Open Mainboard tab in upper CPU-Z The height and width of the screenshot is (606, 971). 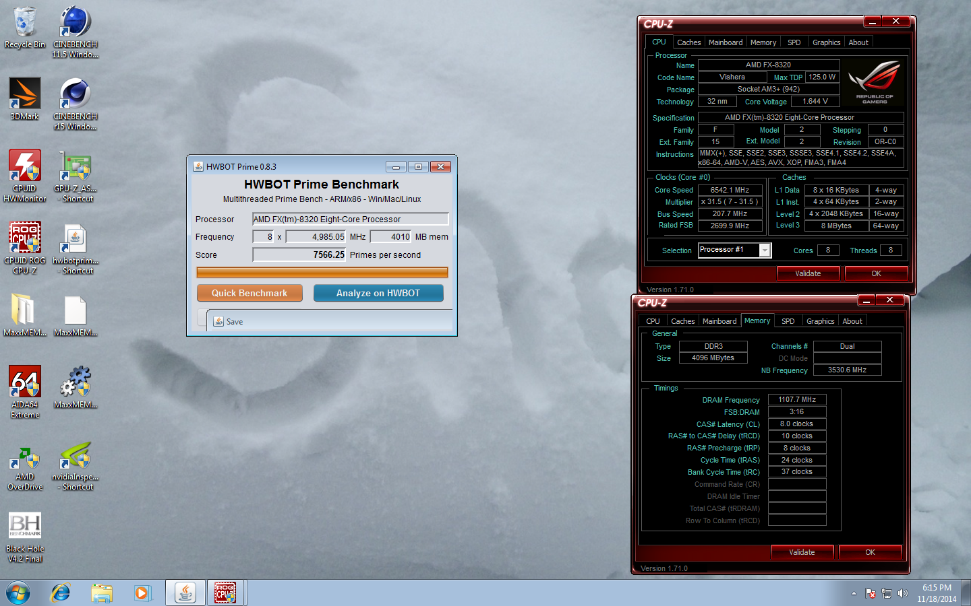coord(726,42)
